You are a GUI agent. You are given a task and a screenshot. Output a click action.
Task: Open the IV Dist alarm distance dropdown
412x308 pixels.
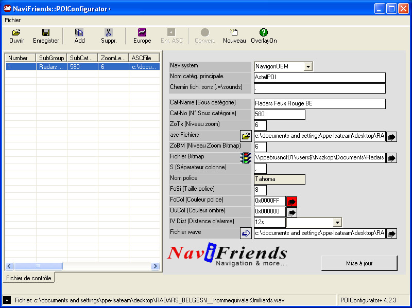(337, 223)
